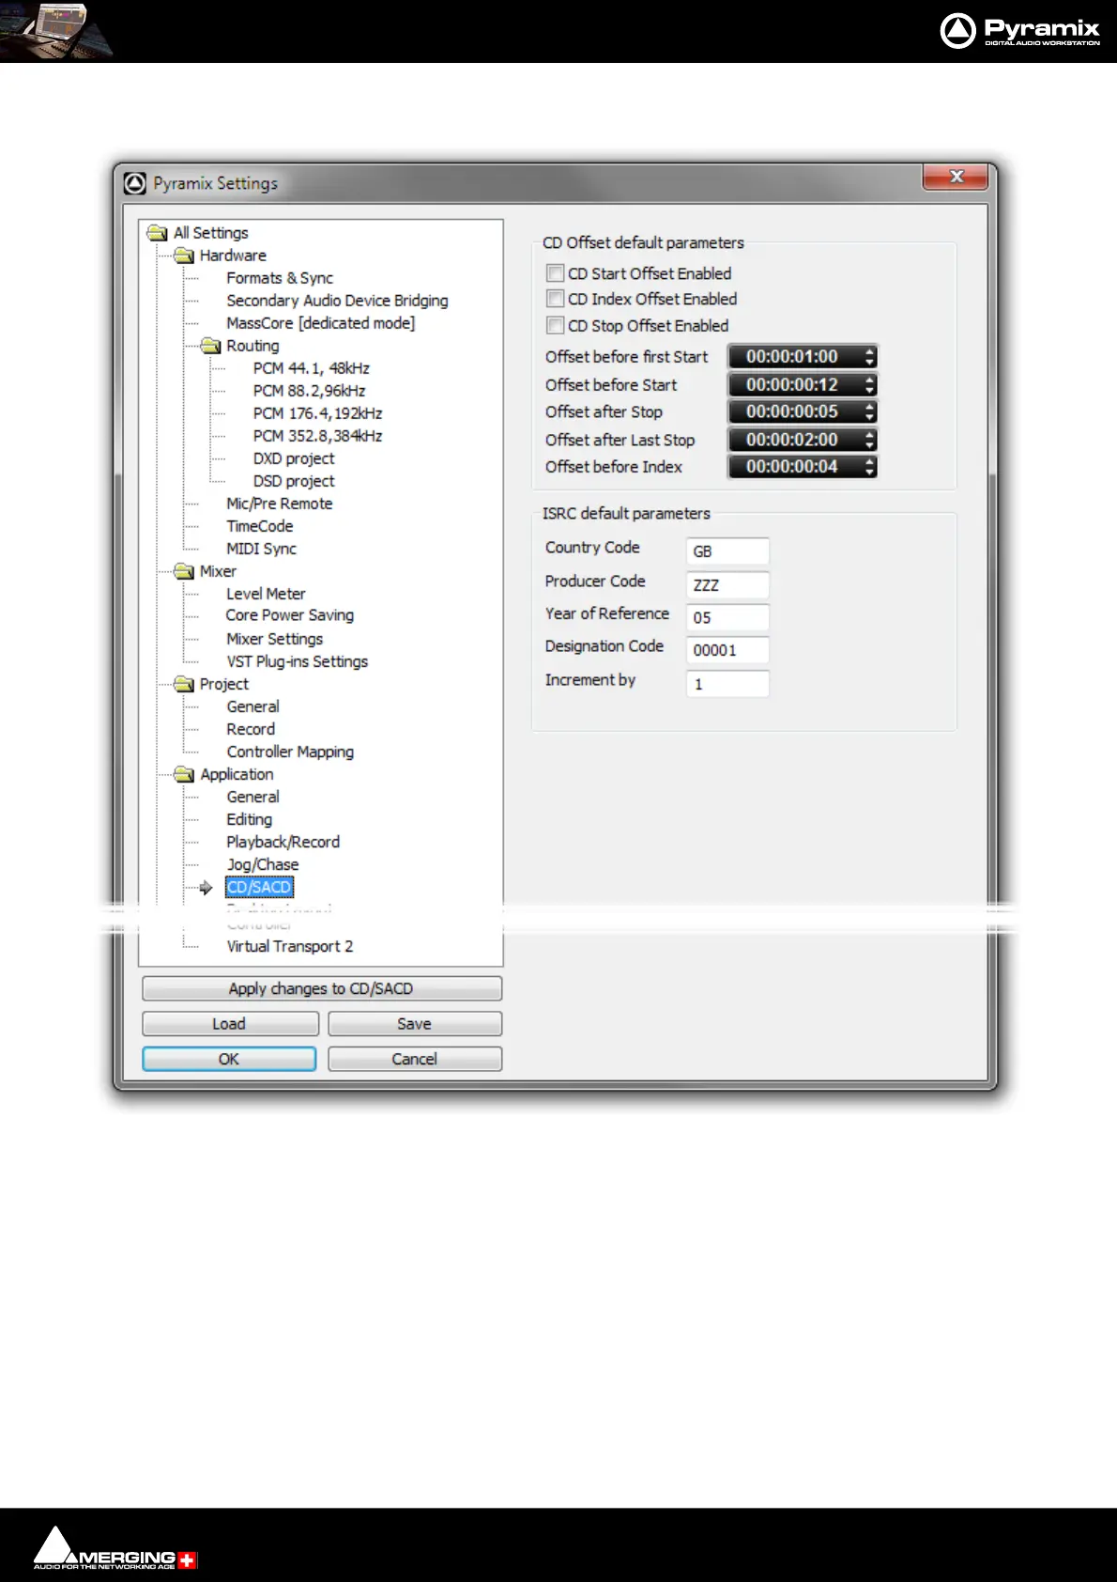Viewport: 1117px width, 1582px height.
Task: Open Editing settings
Action: click(249, 819)
